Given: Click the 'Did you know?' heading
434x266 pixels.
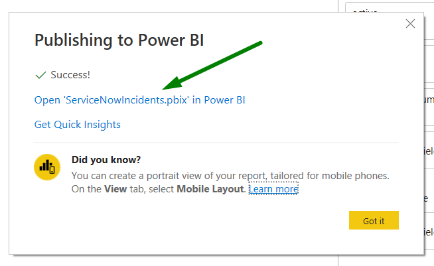Looking at the screenshot, I should click(106, 160).
